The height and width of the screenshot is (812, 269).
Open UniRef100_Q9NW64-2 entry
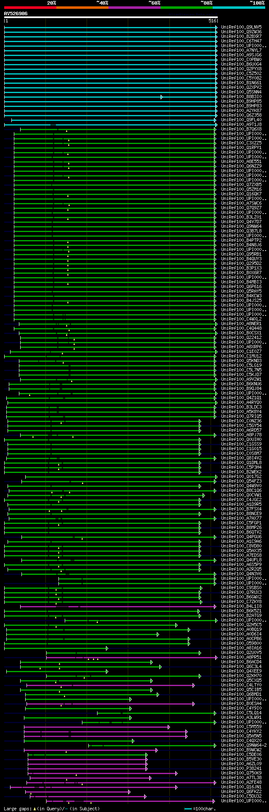tap(244, 745)
